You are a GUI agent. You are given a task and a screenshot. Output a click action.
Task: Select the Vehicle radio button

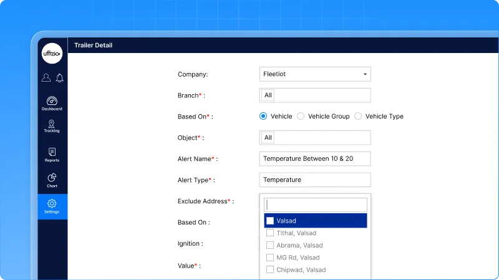tap(263, 116)
